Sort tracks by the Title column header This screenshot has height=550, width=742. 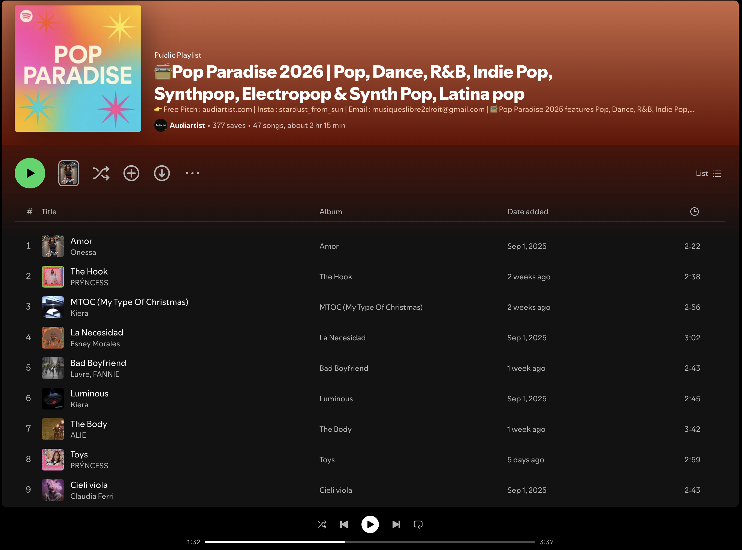[x=49, y=212]
